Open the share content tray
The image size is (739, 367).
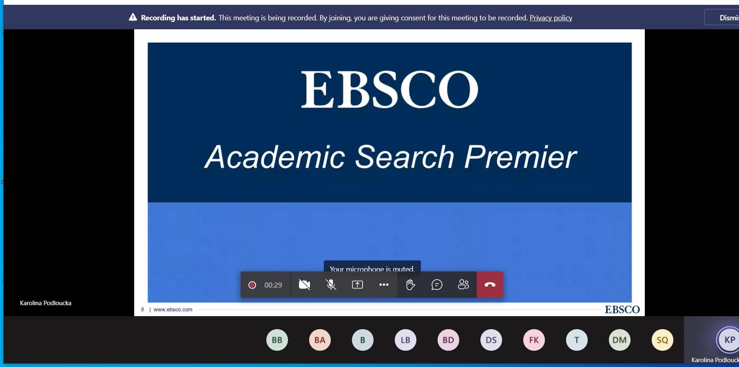pos(357,285)
